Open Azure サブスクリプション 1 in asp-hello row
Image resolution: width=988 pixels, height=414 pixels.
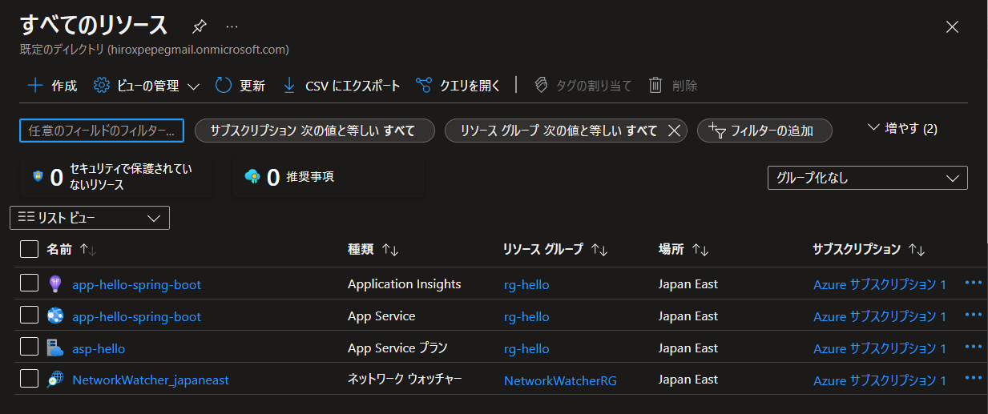pos(880,348)
